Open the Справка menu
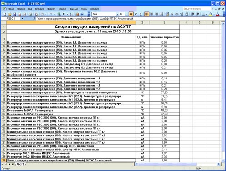 [95, 9]
